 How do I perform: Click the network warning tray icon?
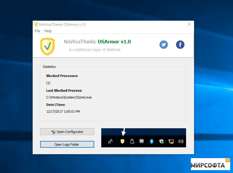coord(171,141)
